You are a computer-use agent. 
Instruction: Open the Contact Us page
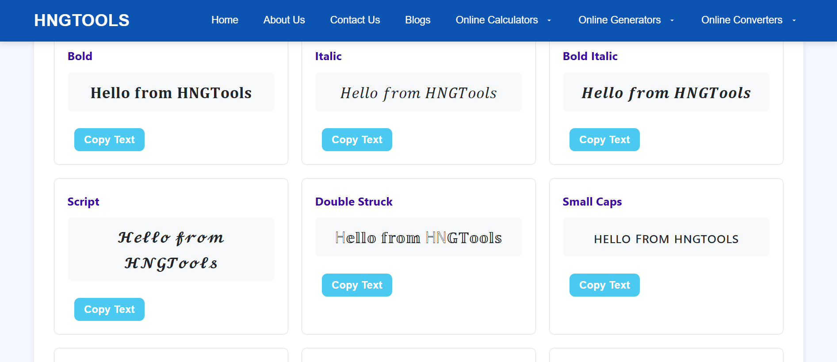[x=355, y=20]
